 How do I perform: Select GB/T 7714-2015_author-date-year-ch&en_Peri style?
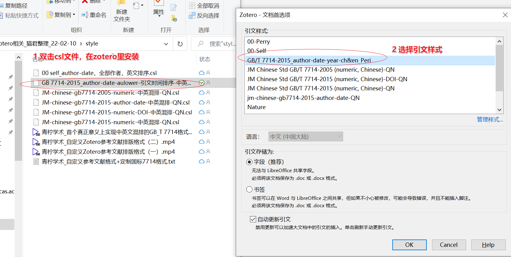(370, 60)
